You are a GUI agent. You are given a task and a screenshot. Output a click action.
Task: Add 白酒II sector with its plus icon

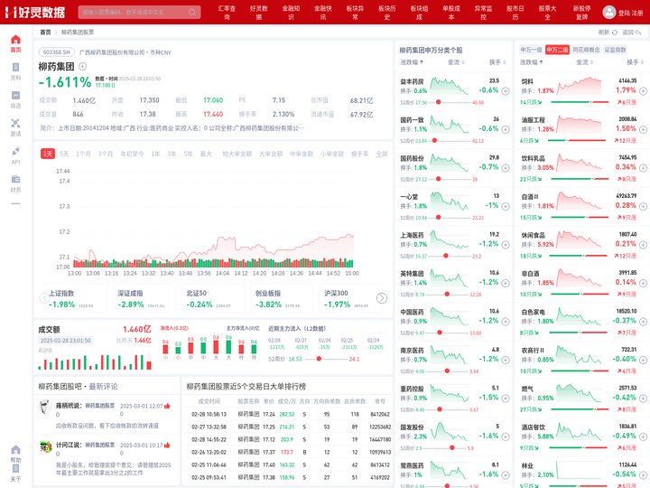pyautogui.click(x=643, y=206)
